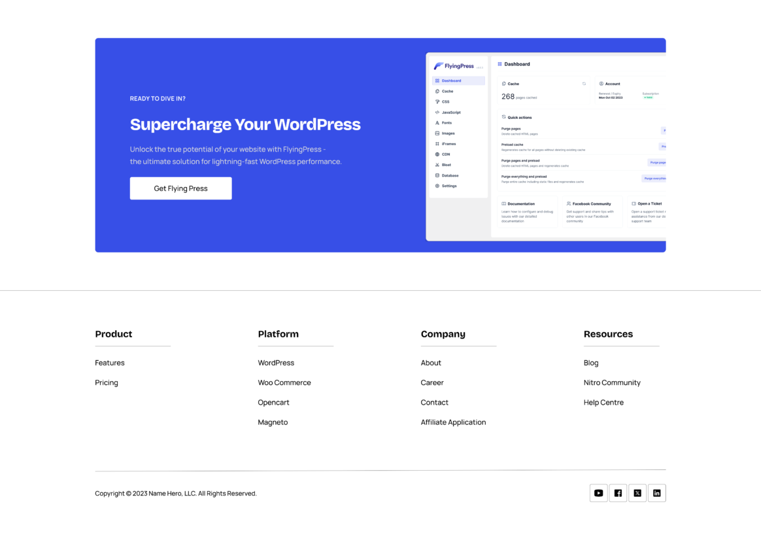The height and width of the screenshot is (540, 761).
Task: Click the Platform footer heading
Action: [278, 334]
